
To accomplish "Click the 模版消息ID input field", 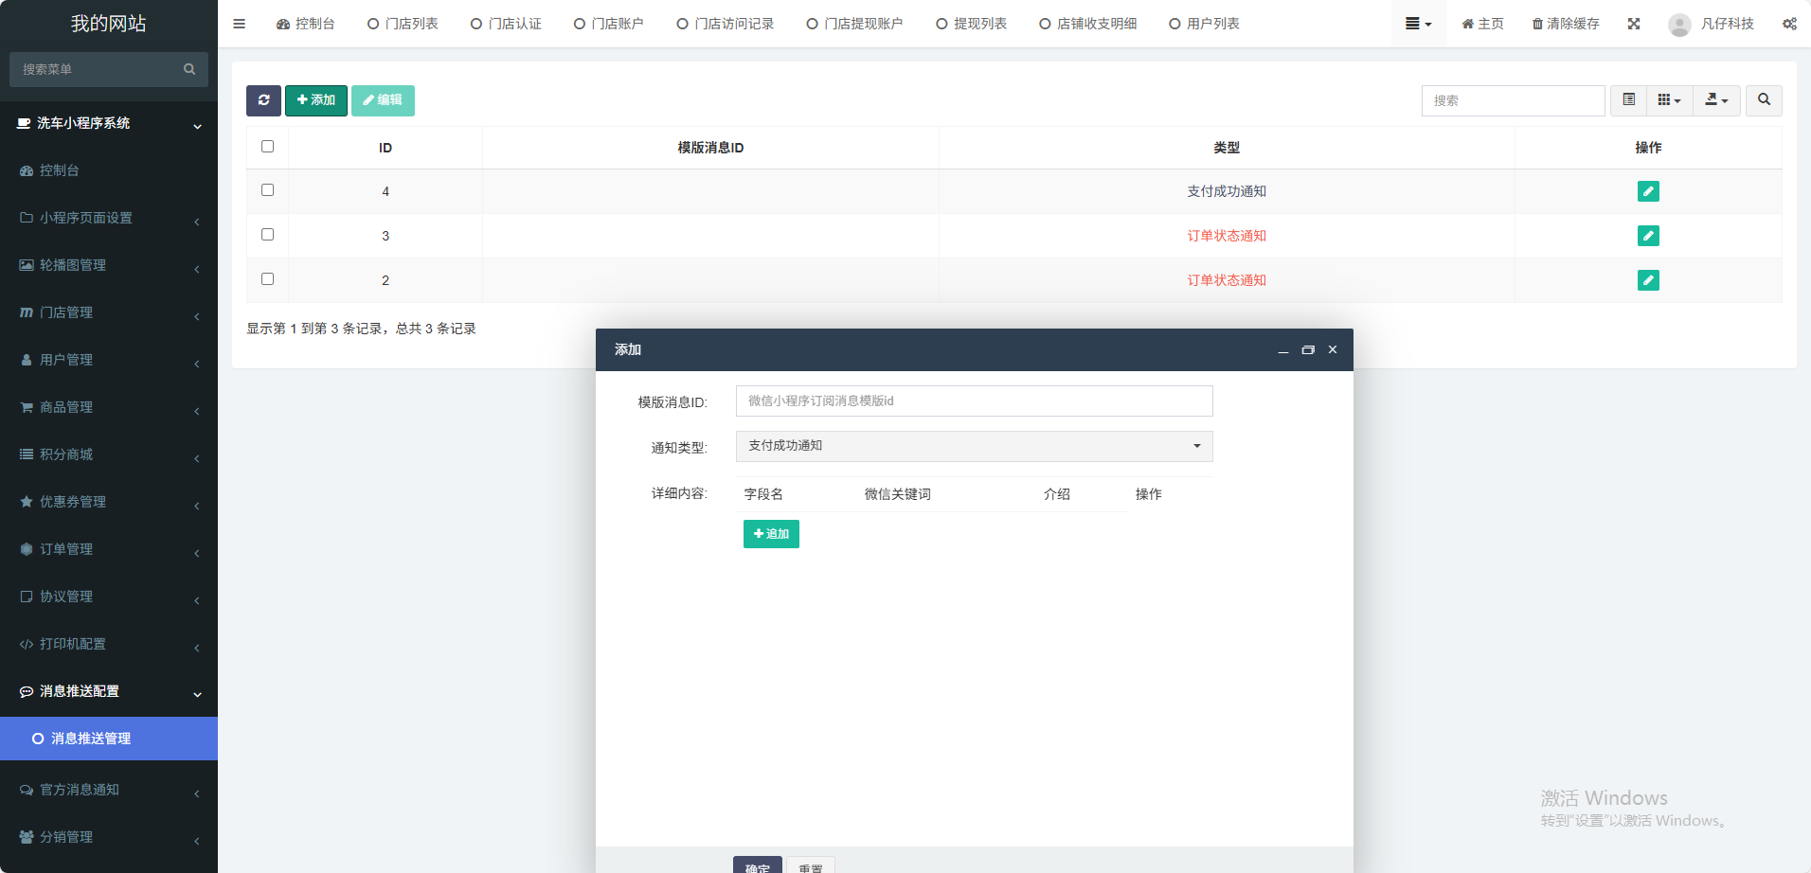I will (x=974, y=401).
